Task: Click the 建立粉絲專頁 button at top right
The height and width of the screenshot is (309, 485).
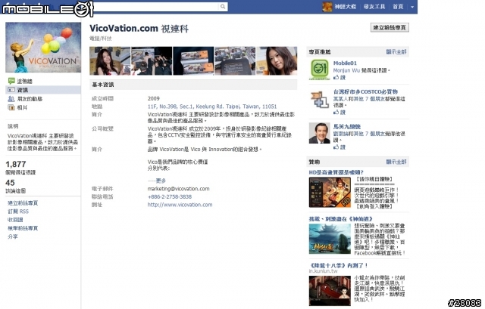Action: (x=390, y=27)
